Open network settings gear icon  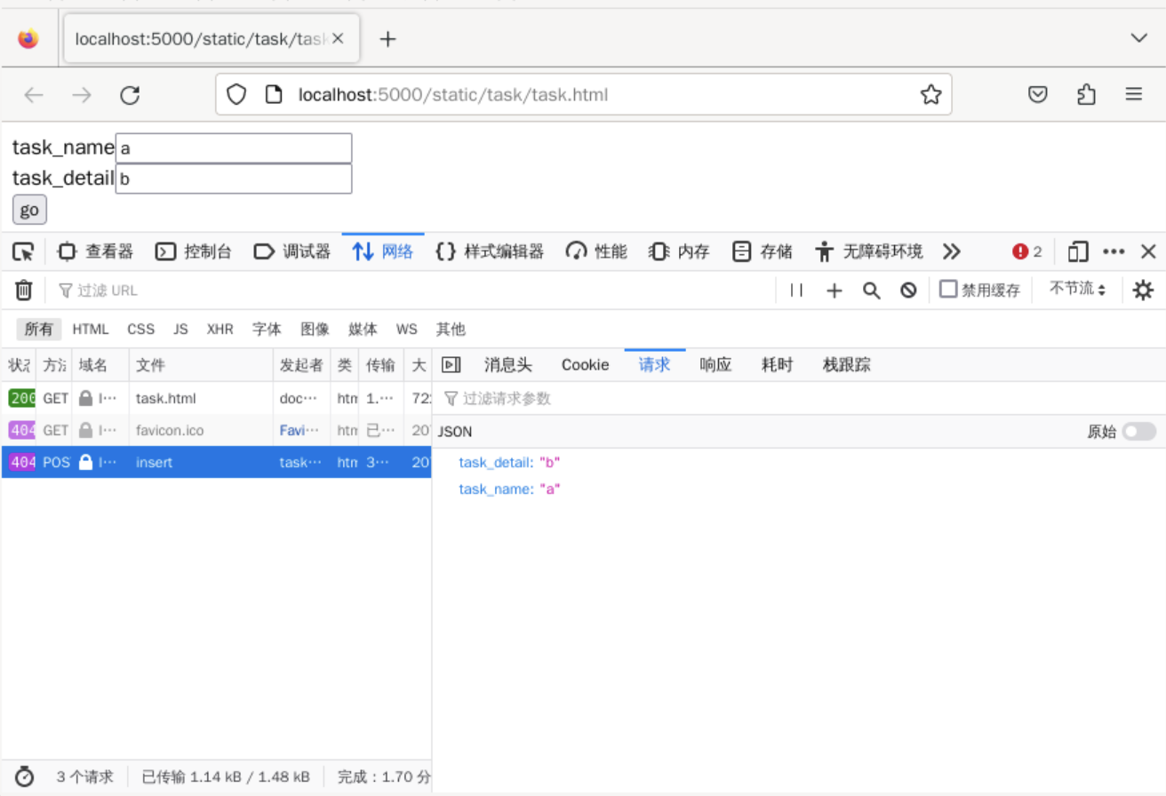click(1143, 291)
